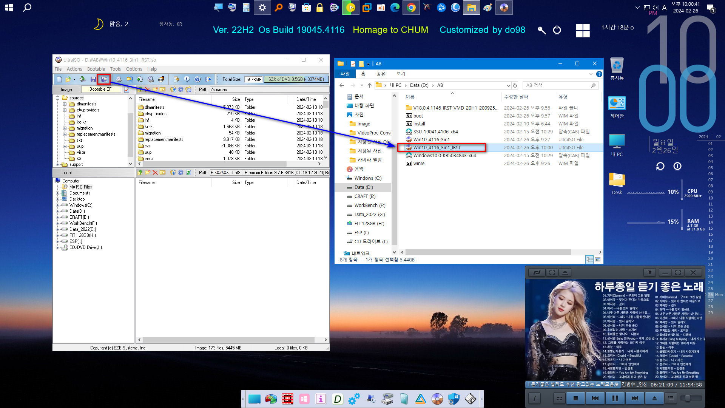Expand CD/DVD Drive(J:) in Local tree
Image resolution: width=725 pixels, height=408 pixels.
pyautogui.click(x=58, y=247)
